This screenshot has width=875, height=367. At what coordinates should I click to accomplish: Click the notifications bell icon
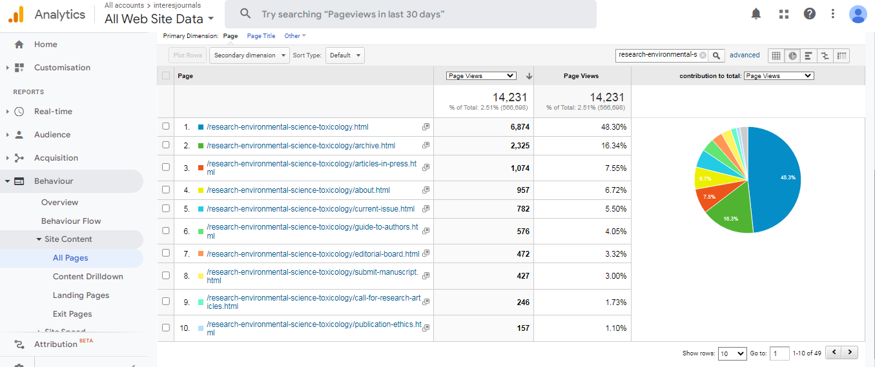[x=756, y=14]
